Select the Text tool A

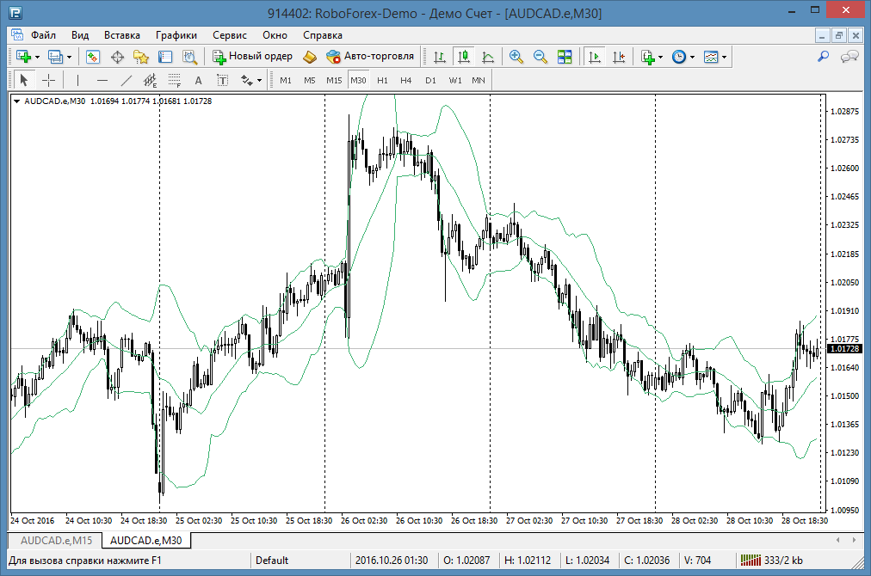(x=198, y=81)
